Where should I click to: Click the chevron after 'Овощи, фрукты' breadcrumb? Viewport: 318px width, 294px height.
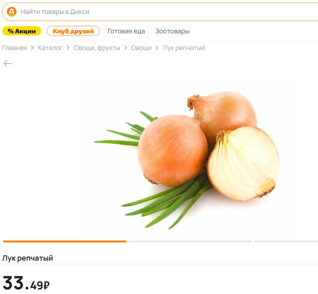[125, 48]
